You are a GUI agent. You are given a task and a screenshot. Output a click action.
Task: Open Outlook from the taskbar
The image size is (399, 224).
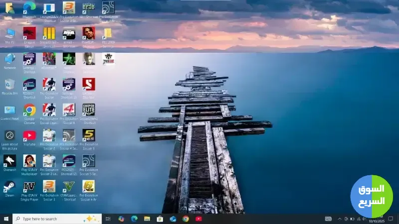(x=173, y=219)
